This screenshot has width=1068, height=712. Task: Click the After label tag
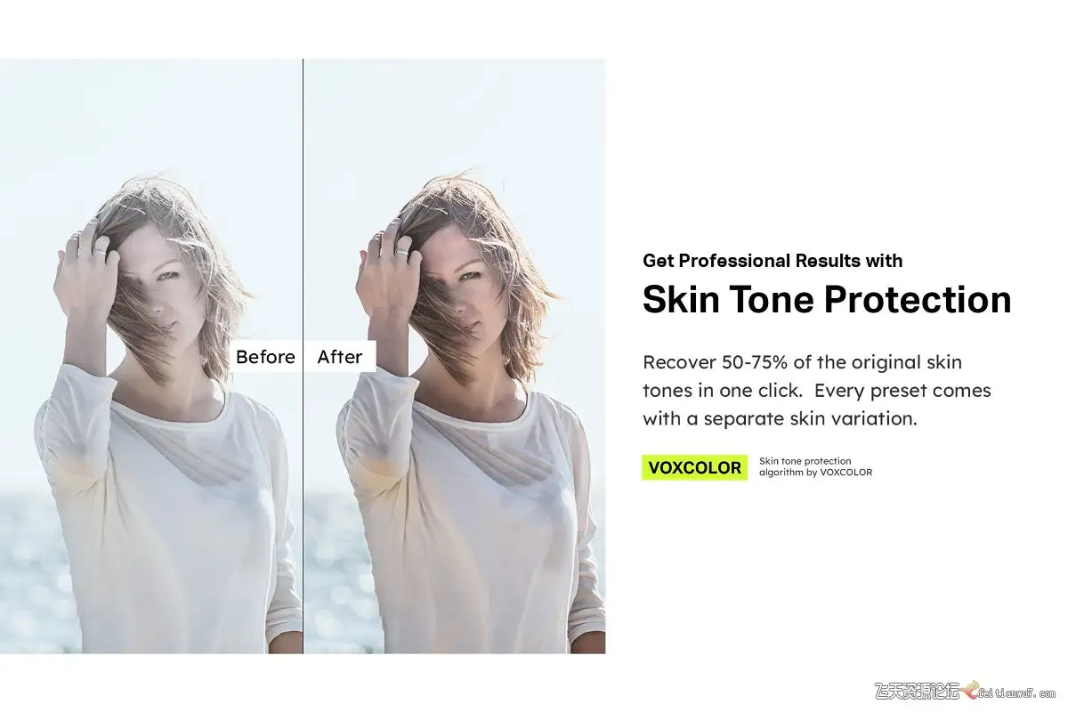tap(340, 357)
